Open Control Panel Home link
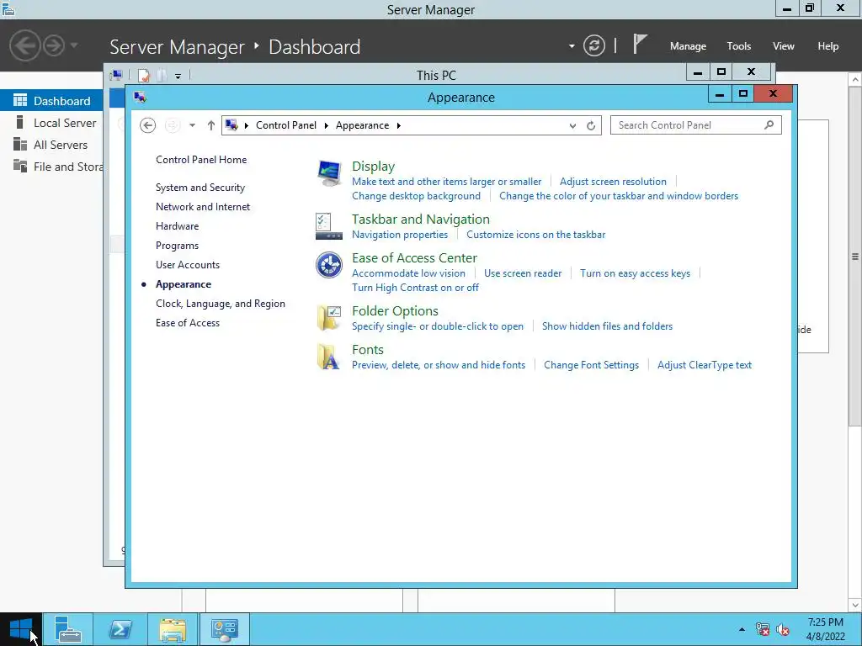This screenshot has width=862, height=646. click(201, 159)
